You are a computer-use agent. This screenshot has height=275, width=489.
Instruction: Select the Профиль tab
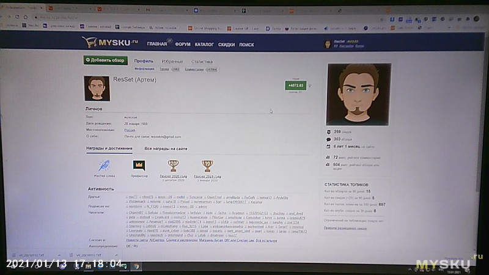(144, 61)
